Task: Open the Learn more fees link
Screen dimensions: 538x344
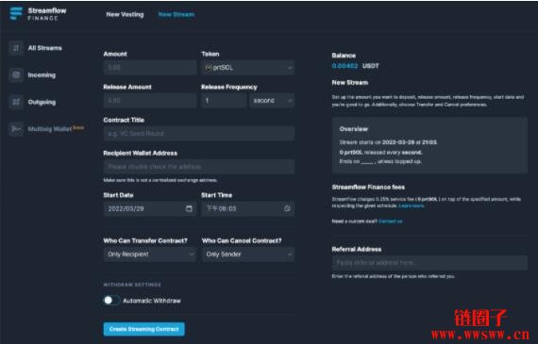Action: (x=412, y=205)
